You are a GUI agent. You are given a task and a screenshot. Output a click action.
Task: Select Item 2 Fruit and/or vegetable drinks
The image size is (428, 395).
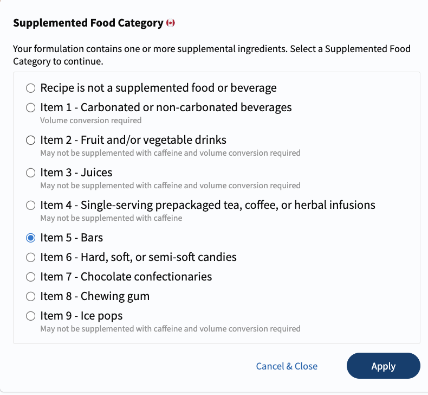tap(30, 140)
